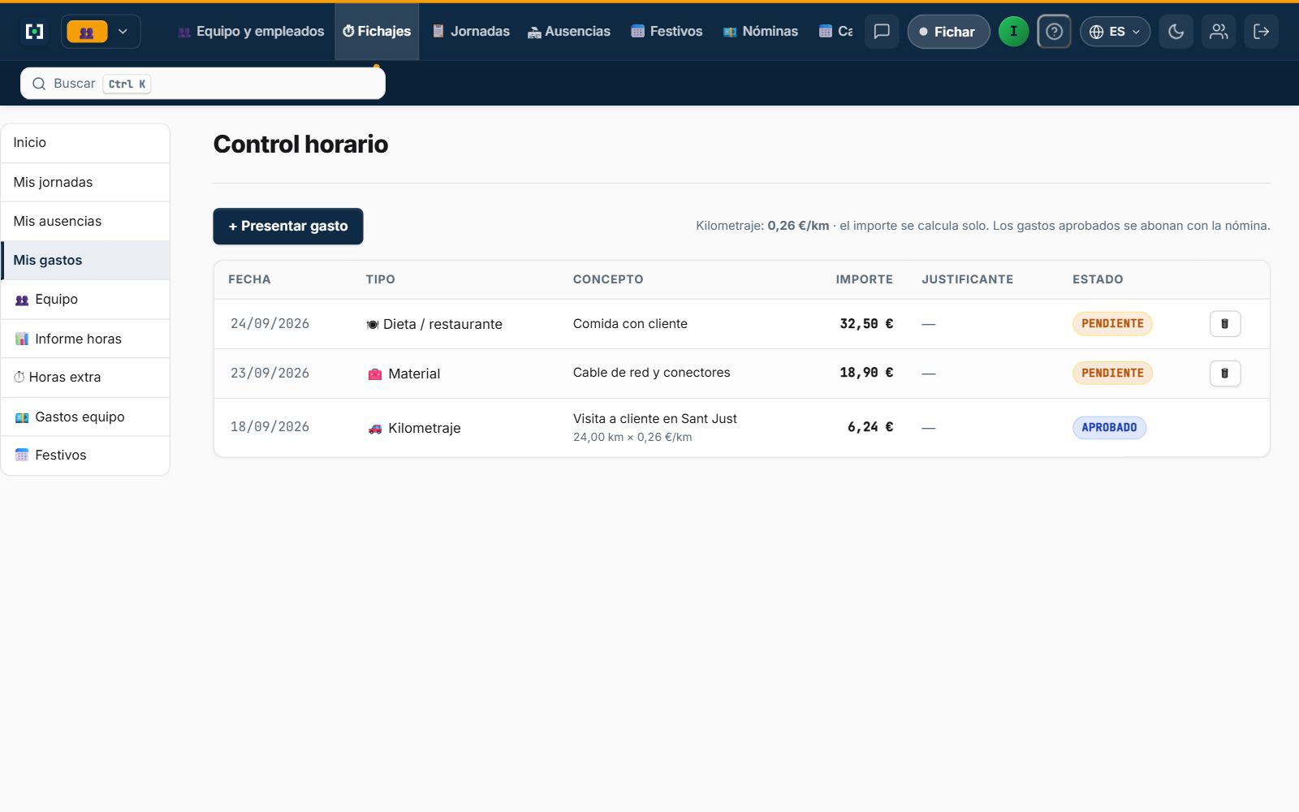Click the ESTADO column header

coord(1098,279)
